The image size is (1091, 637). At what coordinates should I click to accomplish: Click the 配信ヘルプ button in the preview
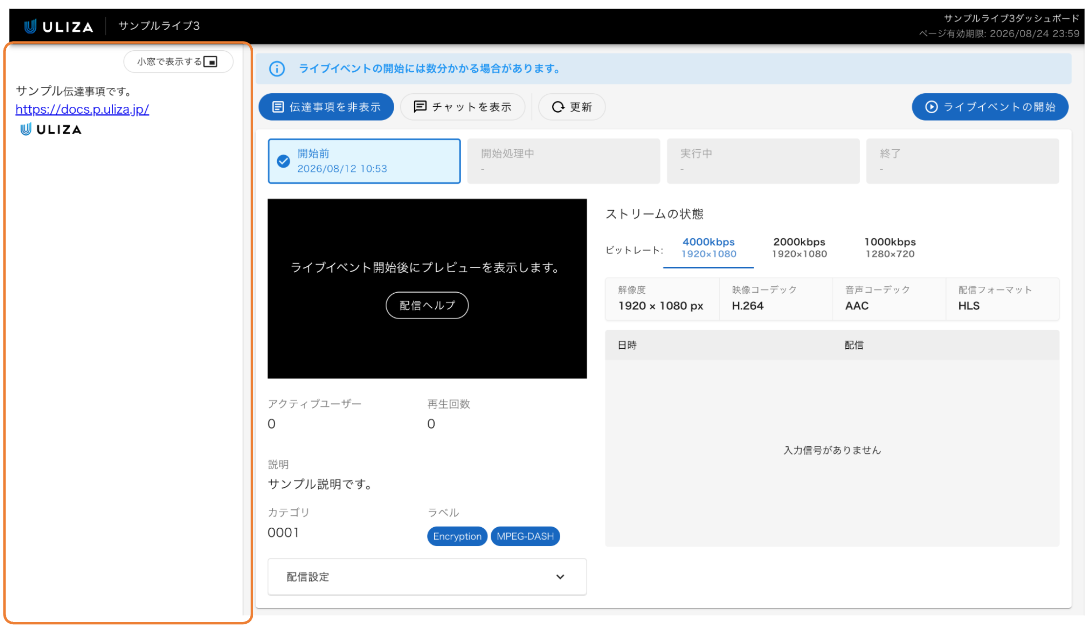pos(427,305)
